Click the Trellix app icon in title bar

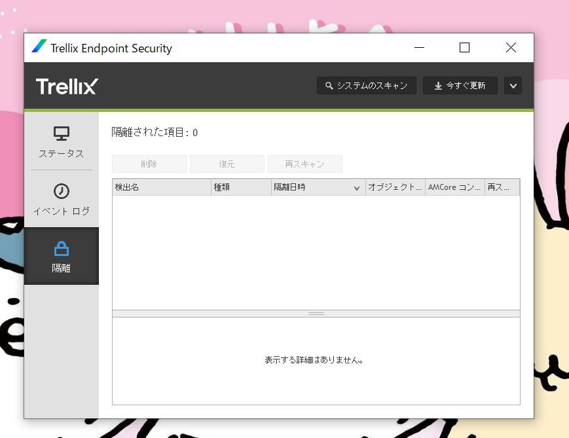(x=39, y=46)
